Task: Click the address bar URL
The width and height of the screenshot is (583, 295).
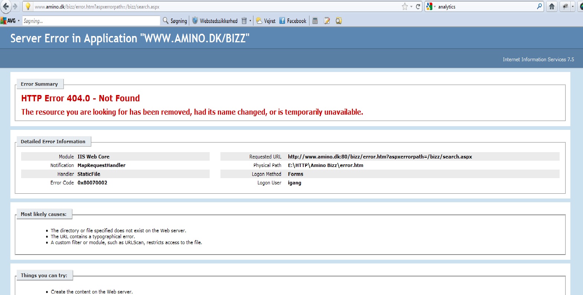Action: pos(97,7)
